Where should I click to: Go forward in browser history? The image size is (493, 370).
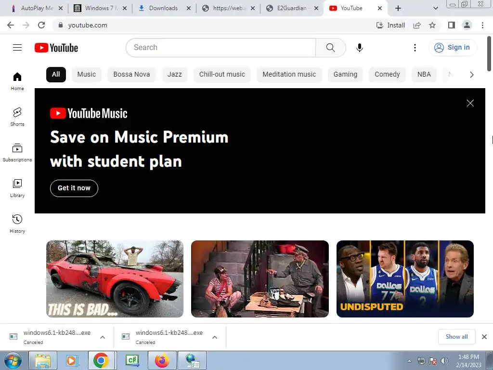click(26, 25)
